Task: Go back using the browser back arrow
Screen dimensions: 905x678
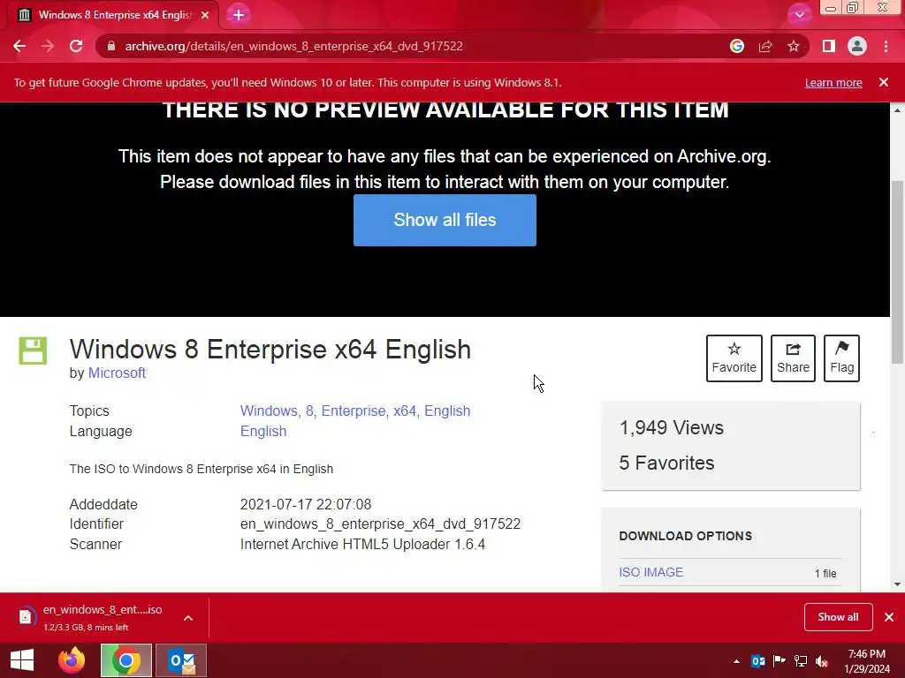Action: pos(19,46)
